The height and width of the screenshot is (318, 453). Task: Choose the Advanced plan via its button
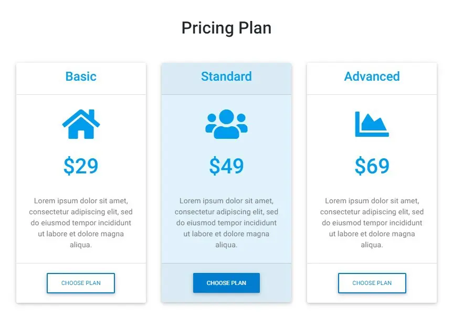(372, 283)
